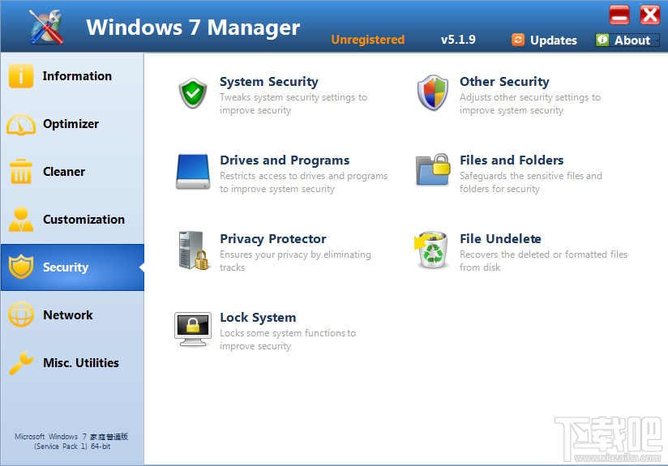Image resolution: width=668 pixels, height=466 pixels.
Task: Click the Customization person icon
Action: click(21, 220)
